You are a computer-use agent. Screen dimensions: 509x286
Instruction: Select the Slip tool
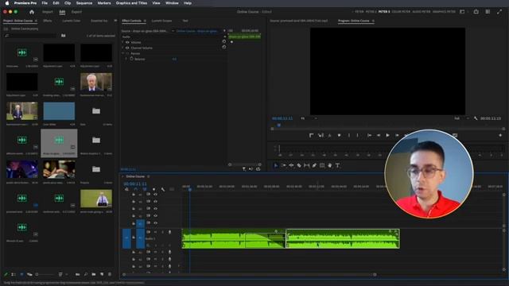306,165
